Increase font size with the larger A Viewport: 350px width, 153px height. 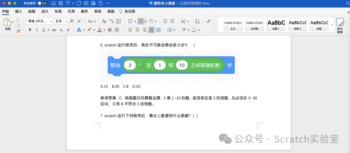click(72, 21)
